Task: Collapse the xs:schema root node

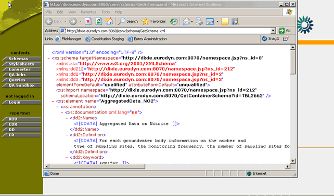Action: click(49, 58)
